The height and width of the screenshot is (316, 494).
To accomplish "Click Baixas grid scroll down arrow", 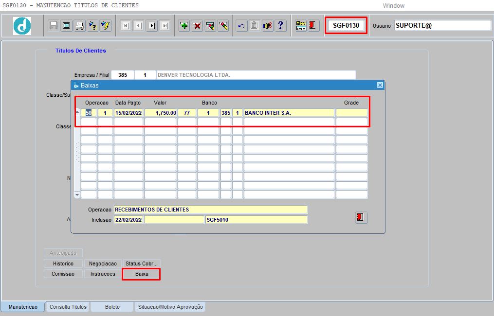I will point(77,195).
